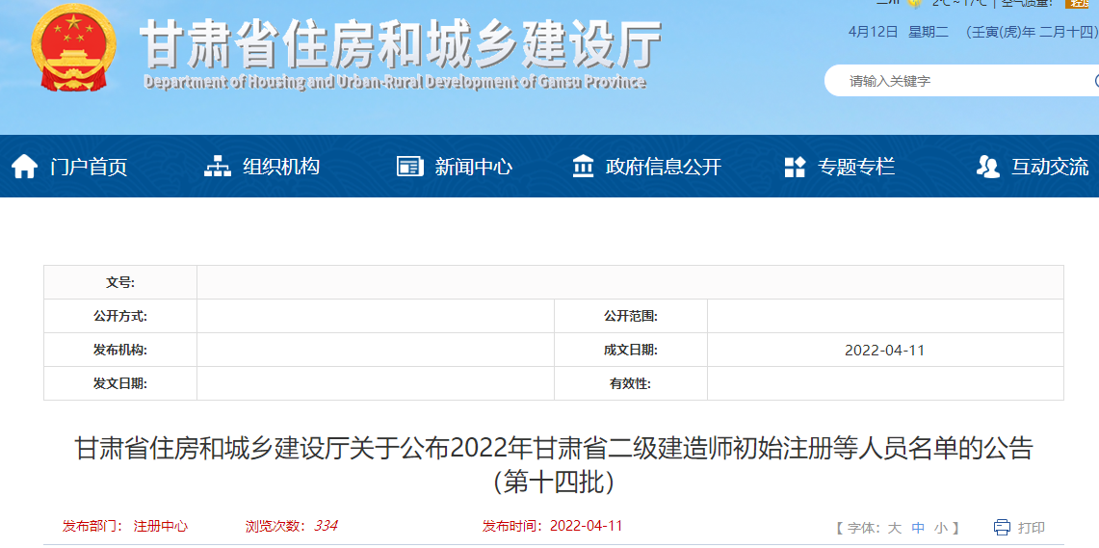Go to the 新闻中心 section
The height and width of the screenshot is (548, 1099).
(473, 167)
